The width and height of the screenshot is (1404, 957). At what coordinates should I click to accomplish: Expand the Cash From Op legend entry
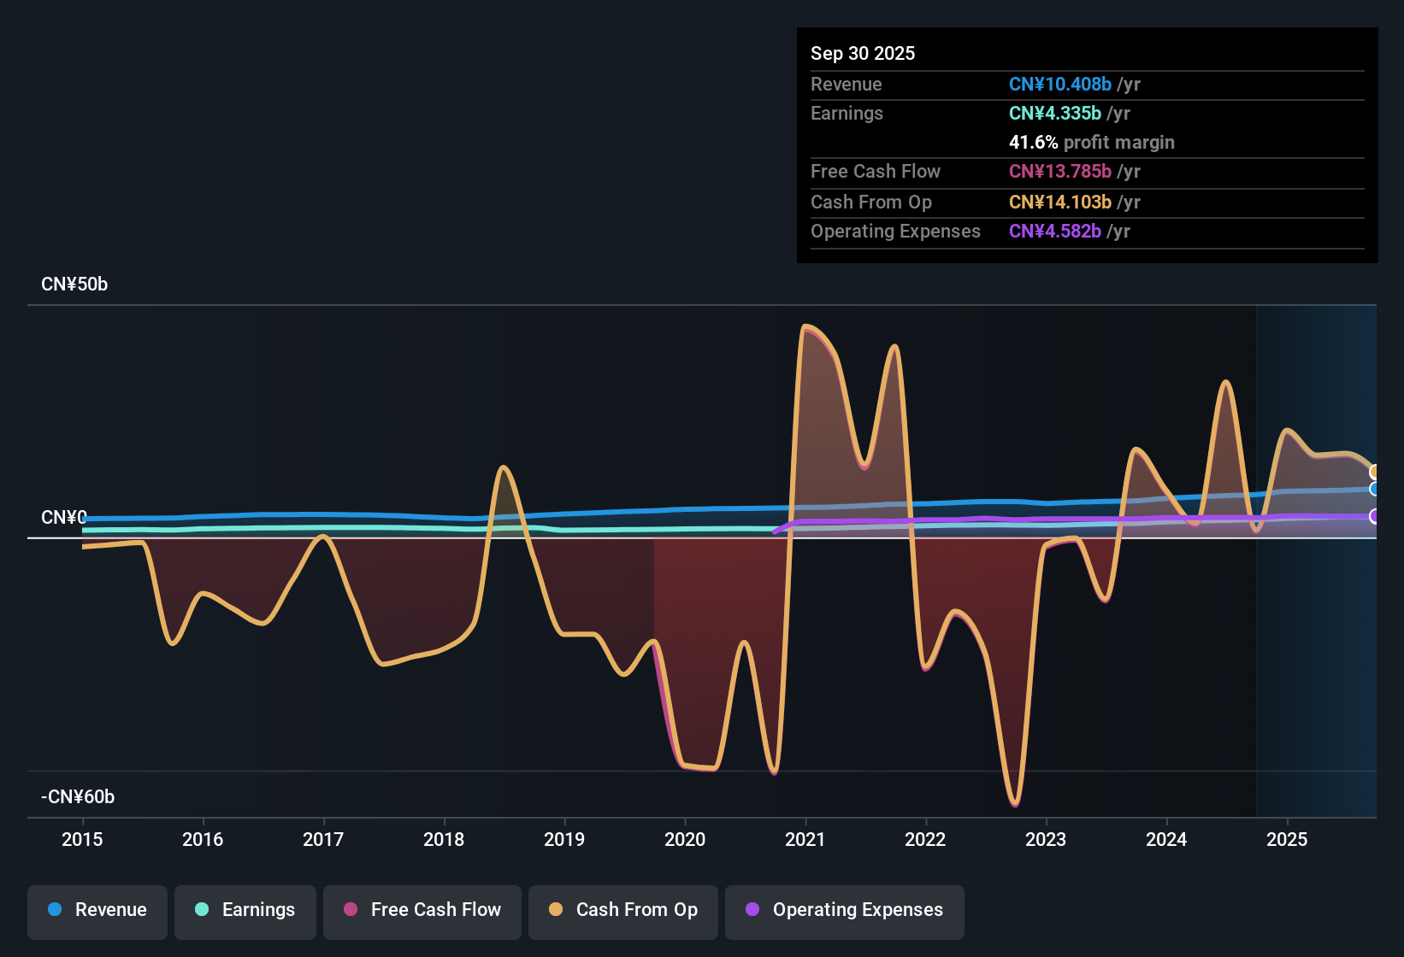(x=622, y=910)
